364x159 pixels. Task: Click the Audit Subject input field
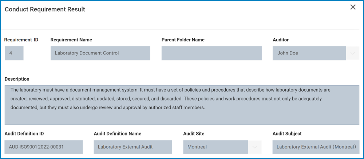point(316,147)
